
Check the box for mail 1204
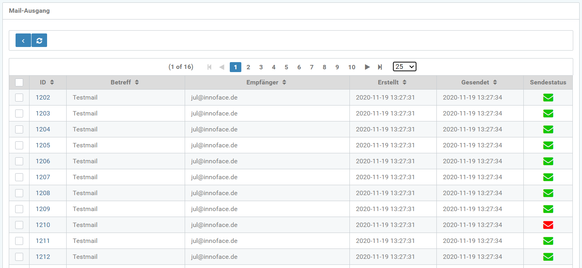click(x=19, y=129)
